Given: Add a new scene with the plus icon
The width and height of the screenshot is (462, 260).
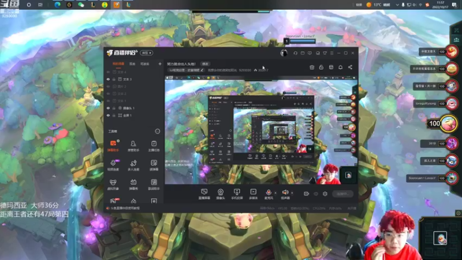Looking at the screenshot, I should (160, 64).
